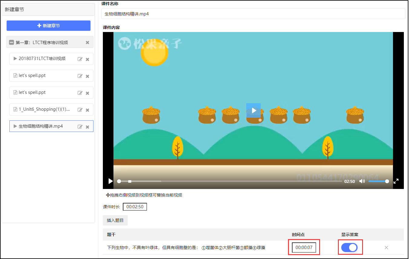Edit the 1_Unit6_Shopping item
The width and height of the screenshot is (409, 259).
point(80,110)
